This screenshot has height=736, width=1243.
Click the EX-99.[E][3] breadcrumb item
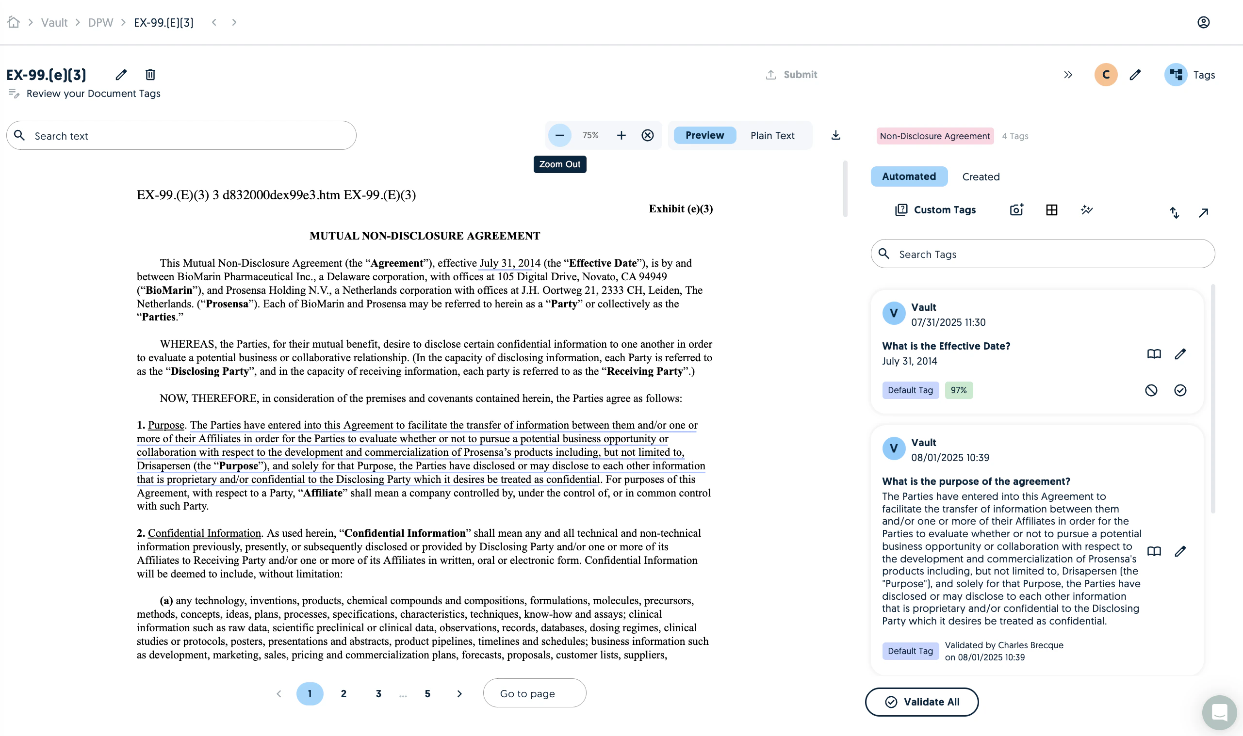pyautogui.click(x=164, y=22)
